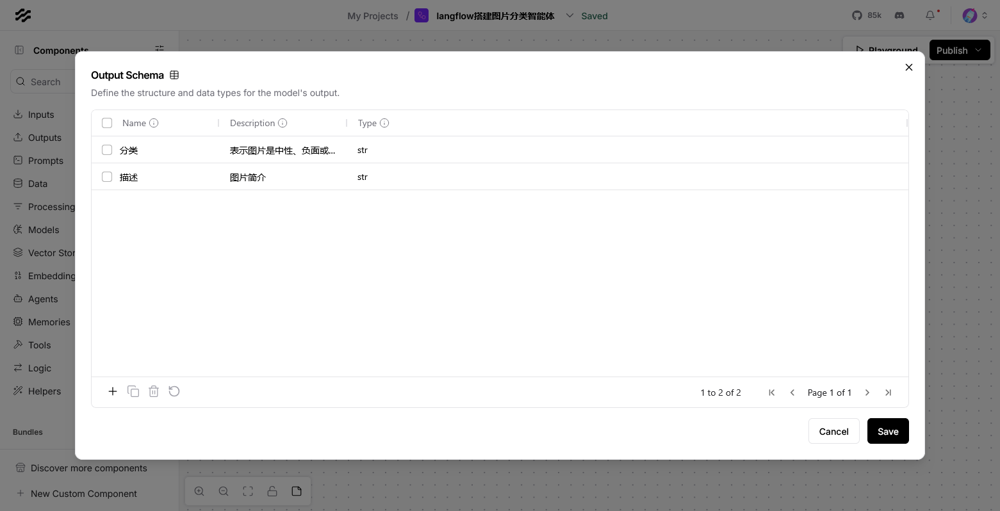This screenshot has height=511, width=1000.
Task: Open component filter settings icon
Action: tap(160, 49)
